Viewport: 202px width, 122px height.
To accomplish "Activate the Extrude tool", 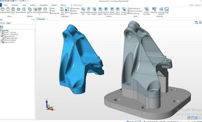I will coord(18,10).
